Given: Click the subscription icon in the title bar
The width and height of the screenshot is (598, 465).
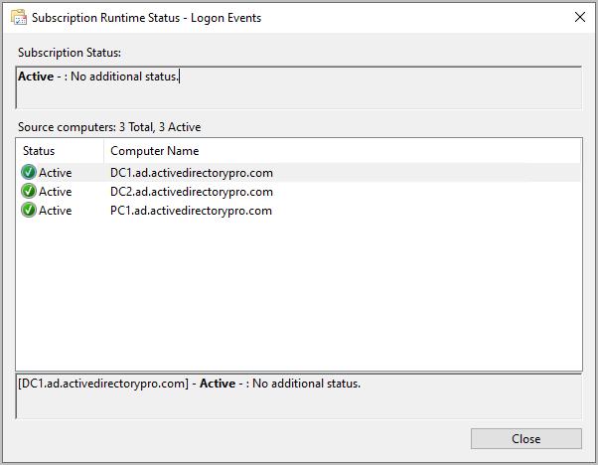Looking at the screenshot, I should coord(18,18).
